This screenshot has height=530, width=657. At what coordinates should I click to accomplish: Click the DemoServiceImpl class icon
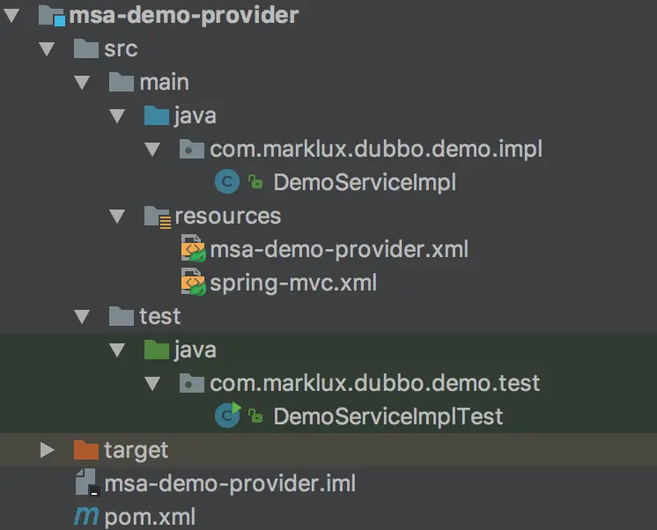point(227,182)
